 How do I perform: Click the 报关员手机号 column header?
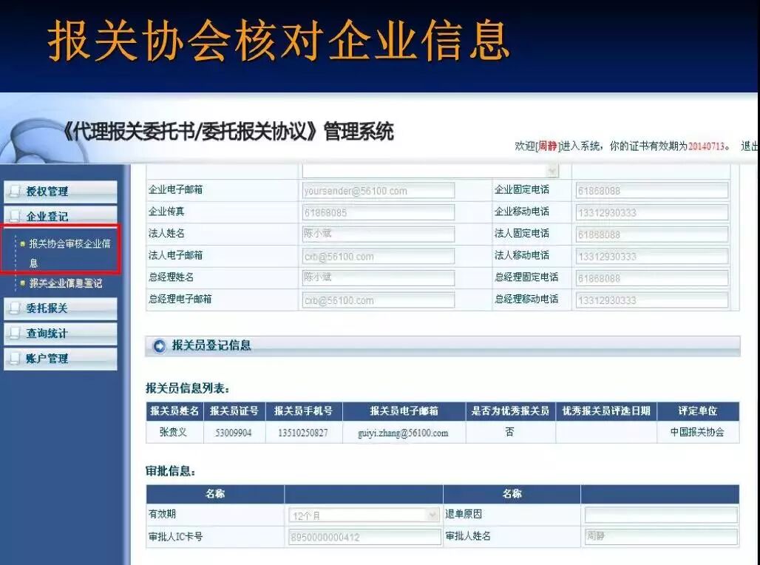point(303,410)
